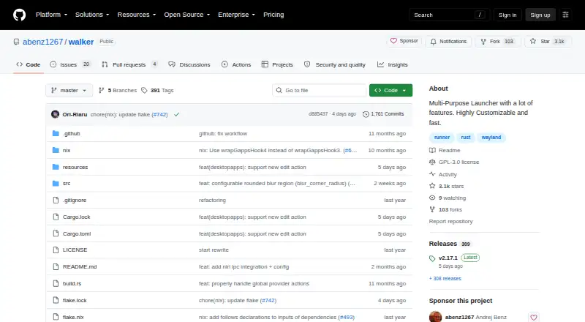The image size is (585, 322).
Task: Click the green commit status checkmark
Action: [x=176, y=114]
